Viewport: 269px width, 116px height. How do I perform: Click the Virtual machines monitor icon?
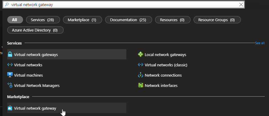click(10, 75)
